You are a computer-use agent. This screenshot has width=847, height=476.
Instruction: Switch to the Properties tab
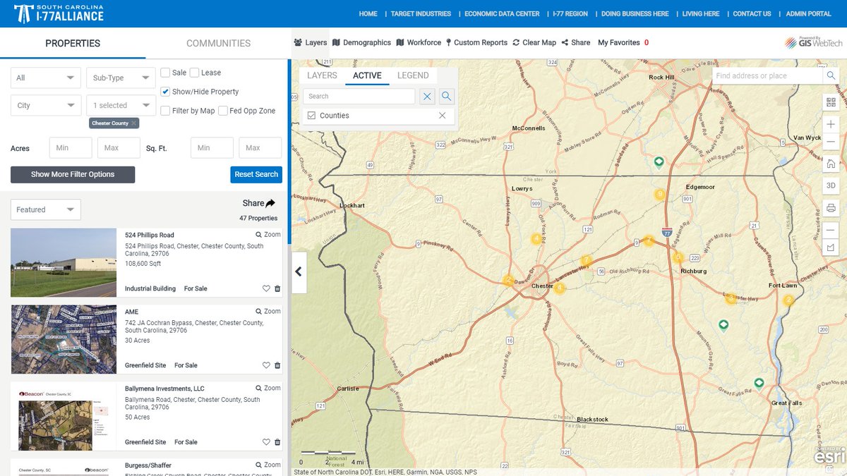tap(73, 43)
